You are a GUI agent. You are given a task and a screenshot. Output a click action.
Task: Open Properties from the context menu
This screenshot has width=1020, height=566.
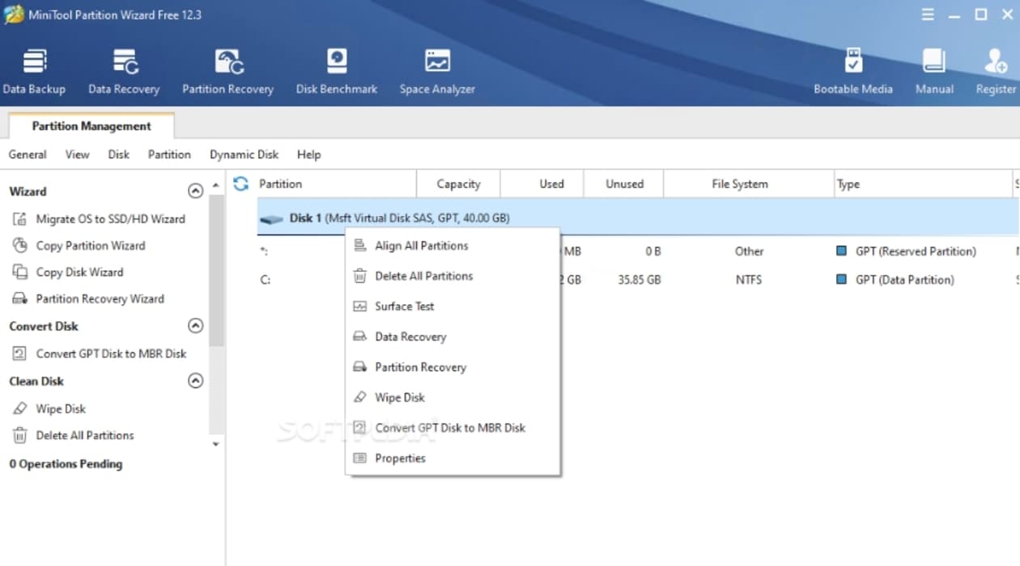[453, 458]
